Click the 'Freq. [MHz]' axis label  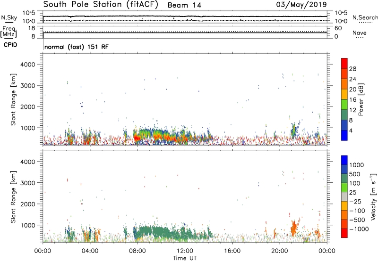tap(9, 32)
